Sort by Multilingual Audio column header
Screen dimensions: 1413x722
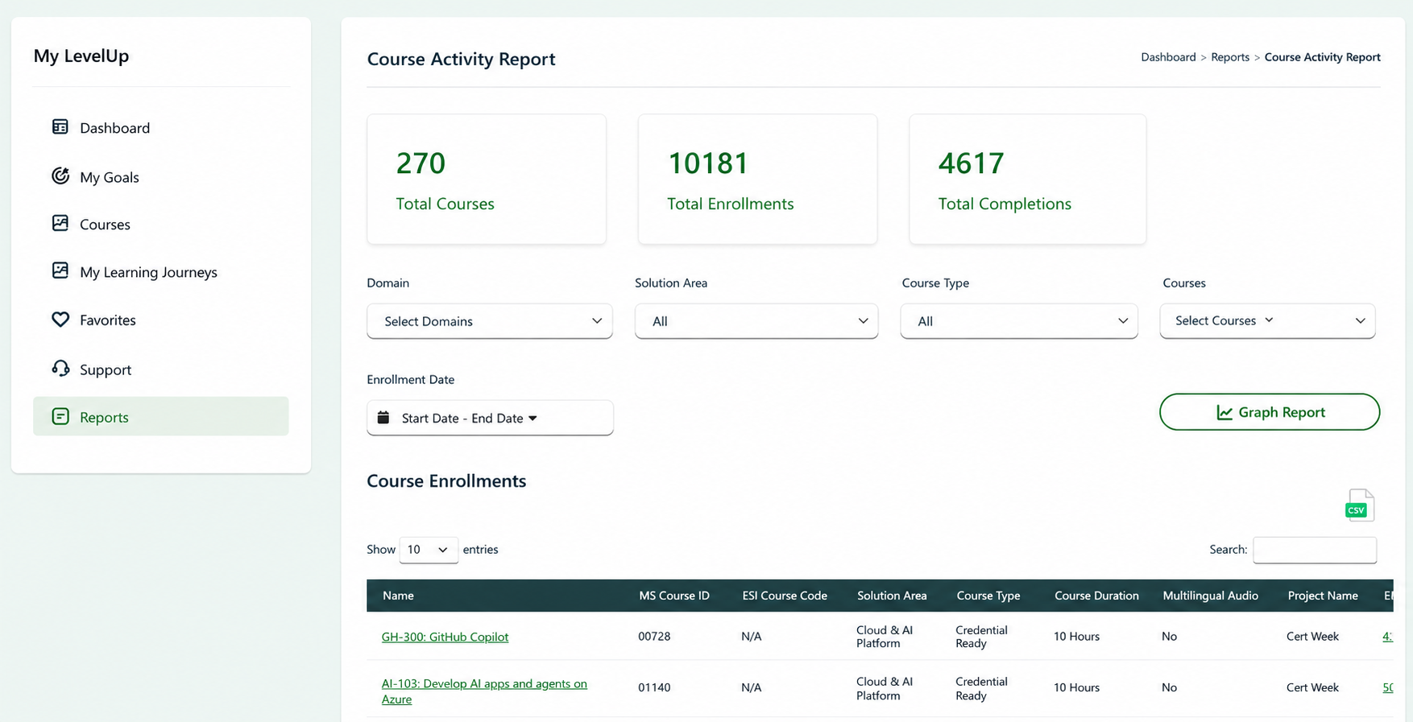[1210, 596]
